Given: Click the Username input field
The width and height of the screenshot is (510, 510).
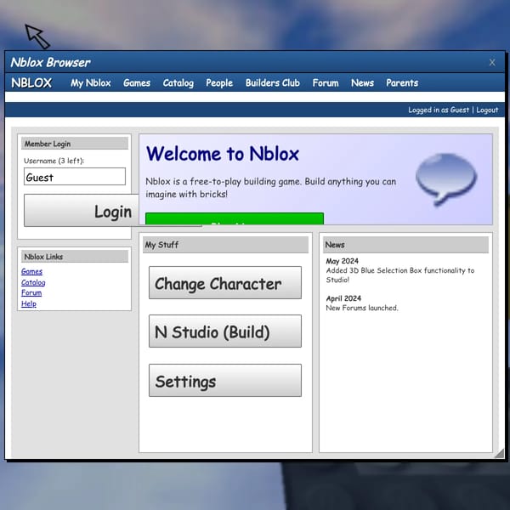Looking at the screenshot, I should coord(75,177).
